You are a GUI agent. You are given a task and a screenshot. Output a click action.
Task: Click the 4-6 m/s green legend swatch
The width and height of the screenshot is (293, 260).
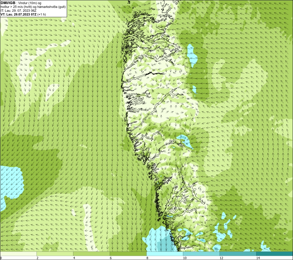pyautogui.click(x=91, y=254)
